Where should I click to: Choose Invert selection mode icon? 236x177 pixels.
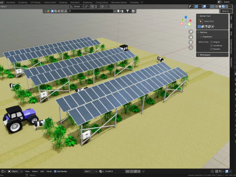[209, 27]
